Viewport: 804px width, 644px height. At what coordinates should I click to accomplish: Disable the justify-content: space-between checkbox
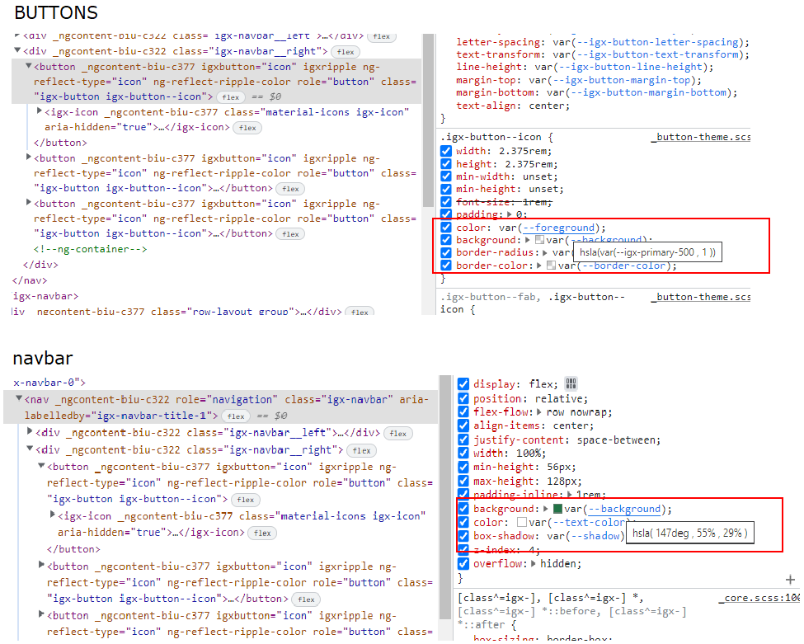463,440
